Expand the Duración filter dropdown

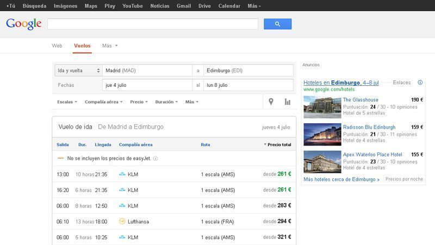[x=166, y=102]
